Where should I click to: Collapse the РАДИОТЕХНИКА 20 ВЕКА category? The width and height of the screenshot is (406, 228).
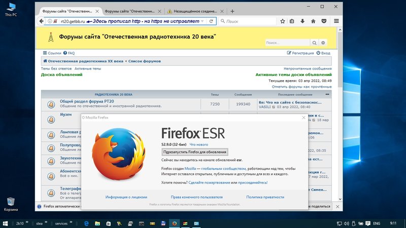click(327, 94)
